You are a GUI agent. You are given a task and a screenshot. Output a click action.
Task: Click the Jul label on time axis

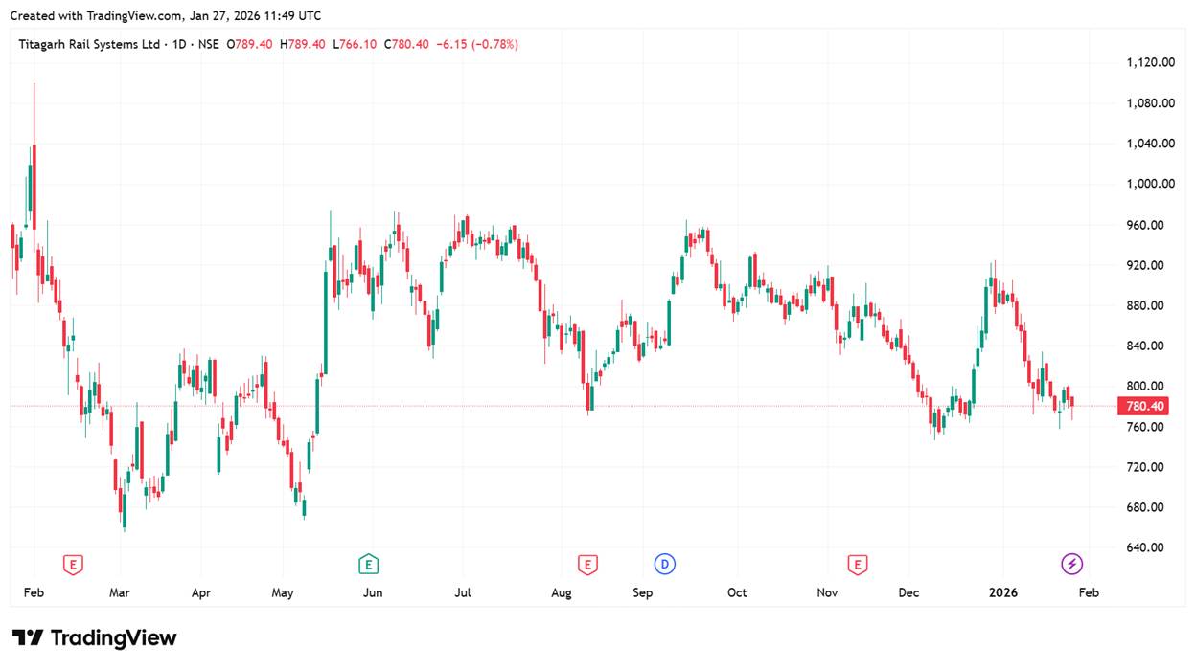pyautogui.click(x=463, y=593)
